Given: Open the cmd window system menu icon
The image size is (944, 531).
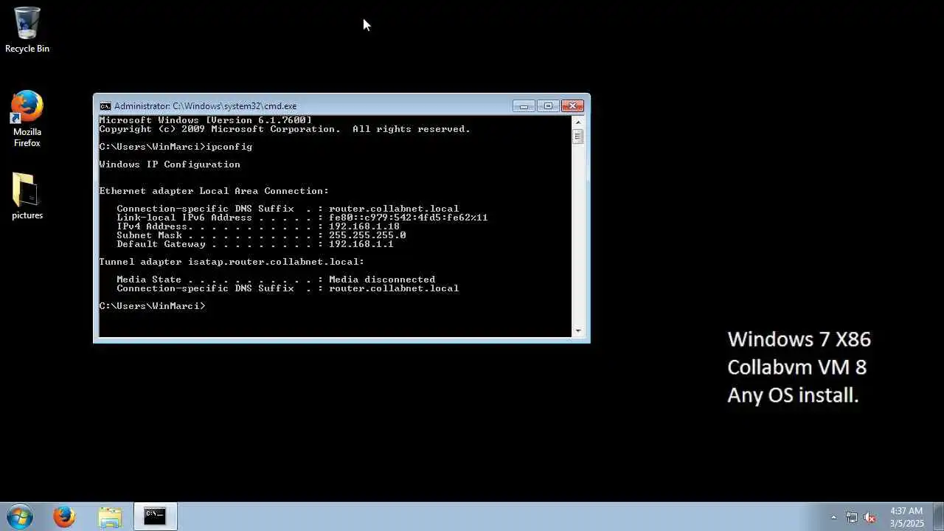Looking at the screenshot, I should tap(105, 106).
